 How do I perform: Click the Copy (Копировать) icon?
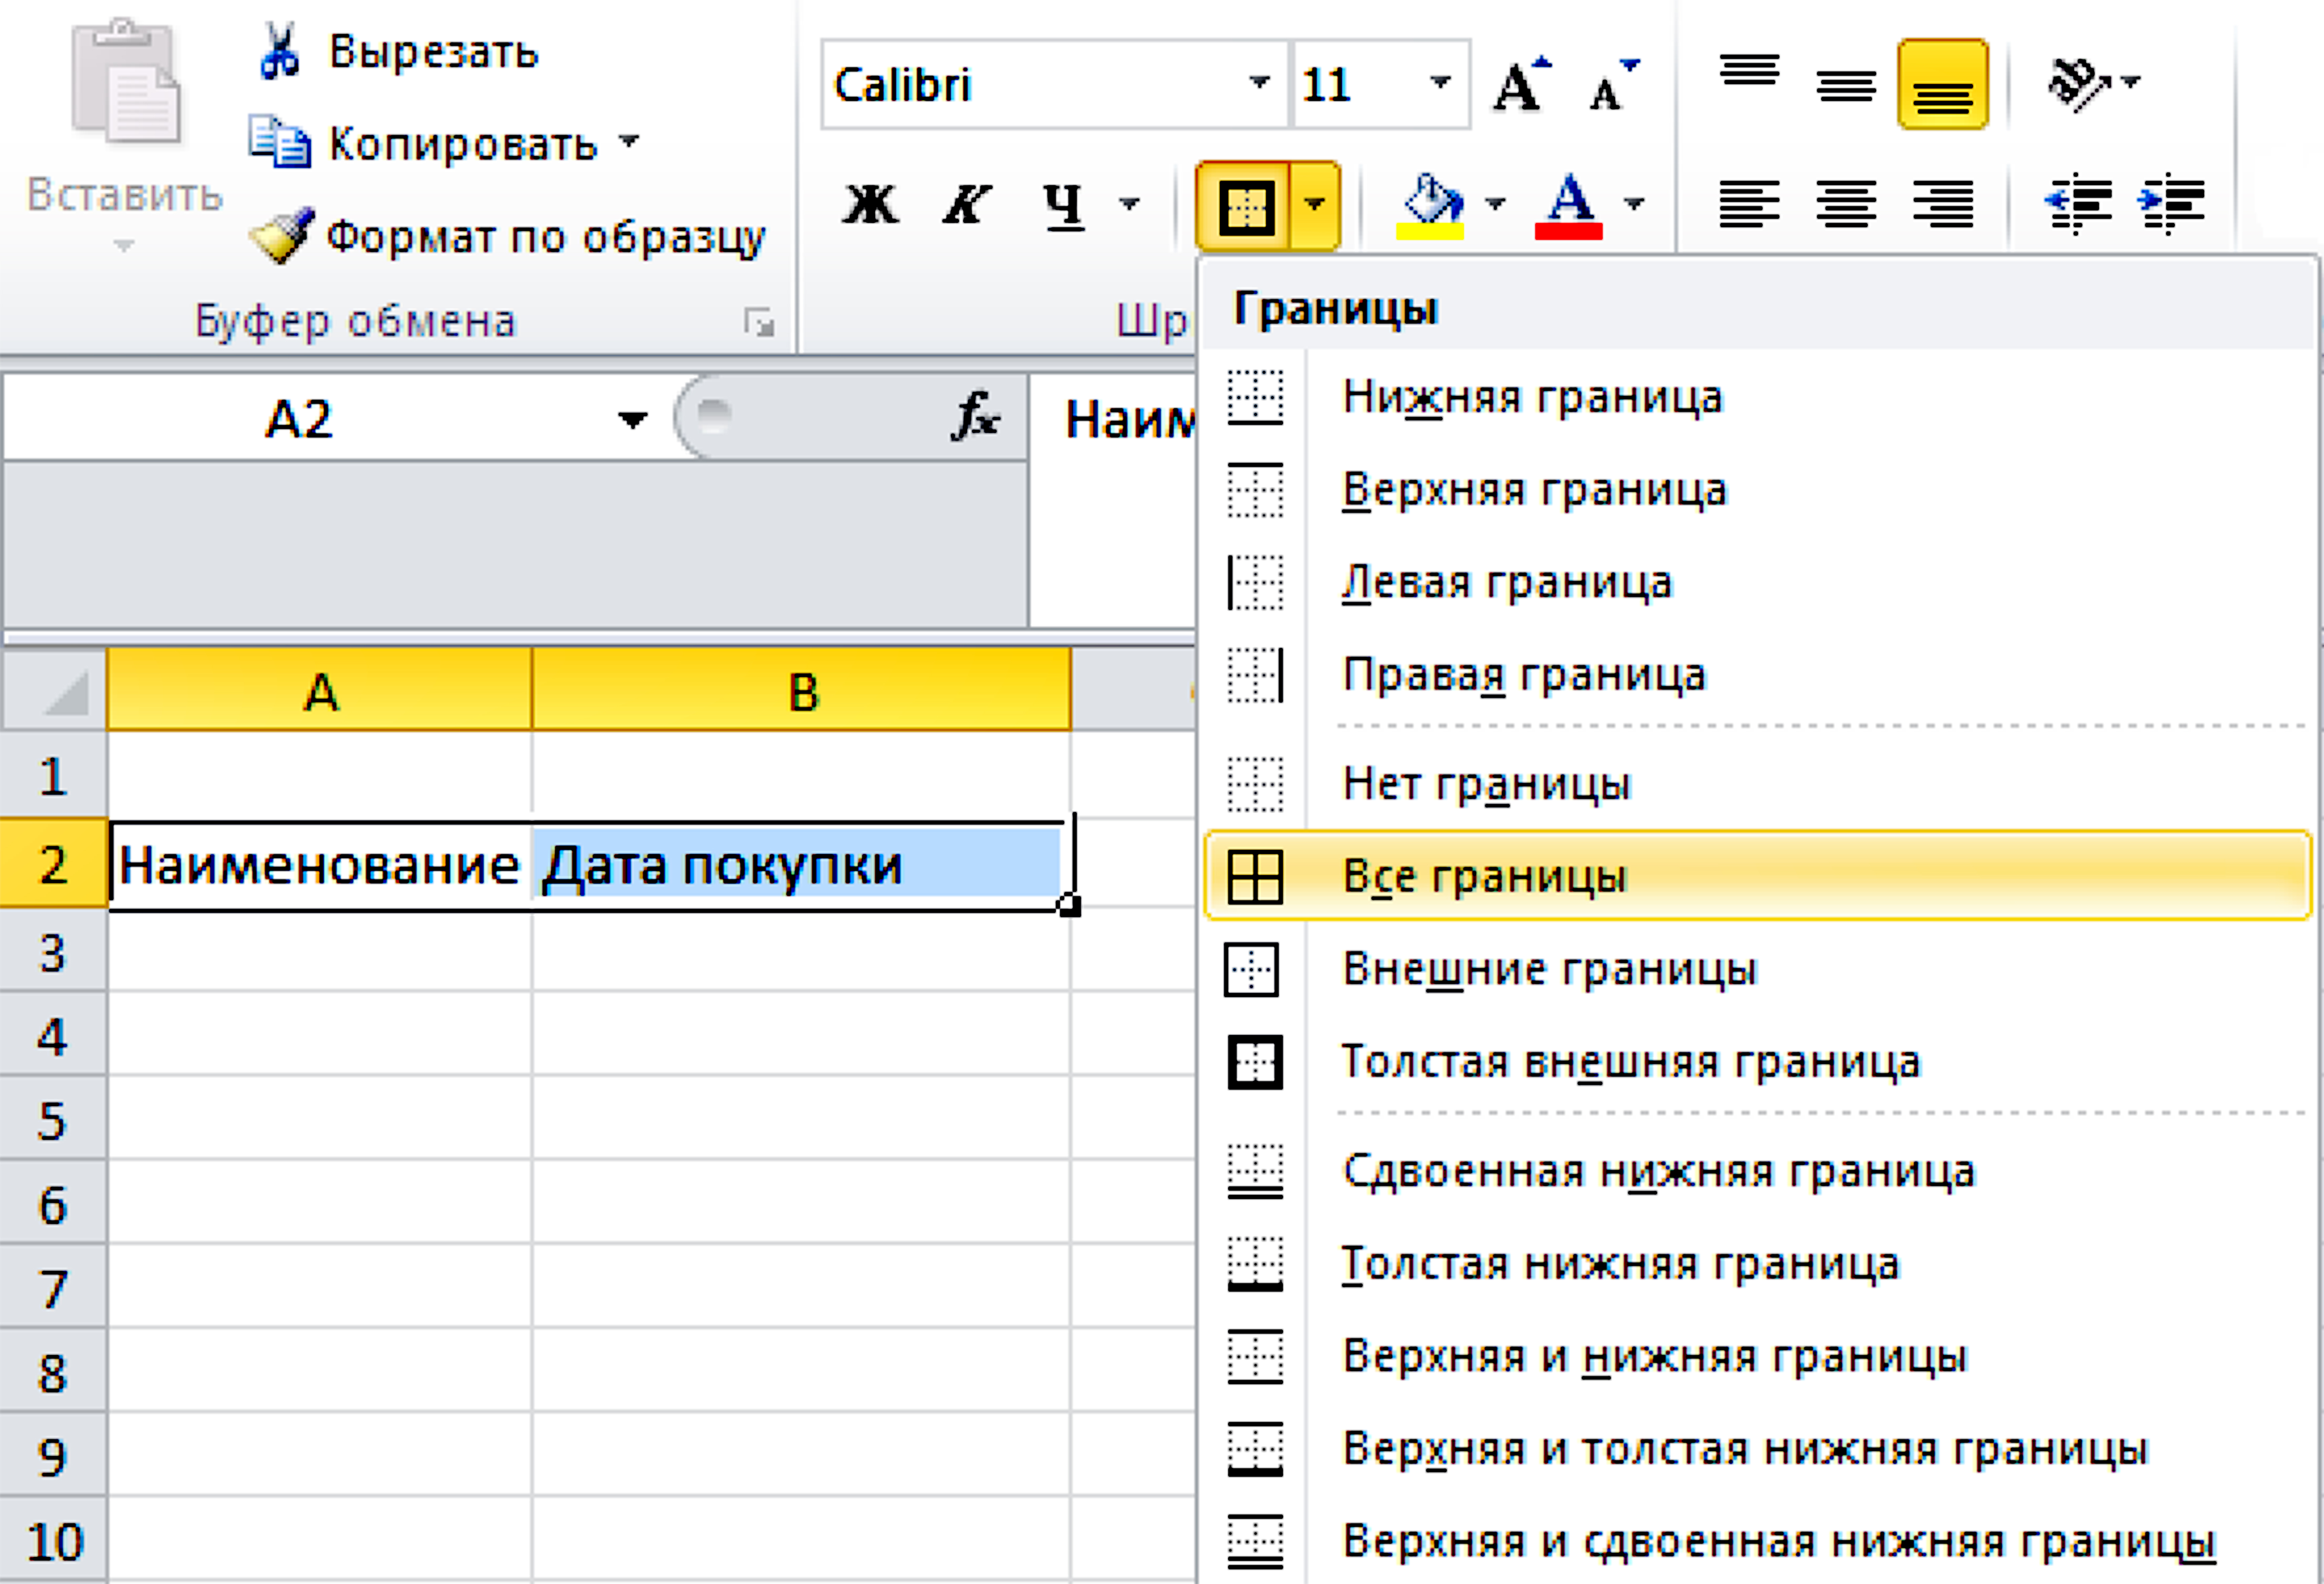280,142
